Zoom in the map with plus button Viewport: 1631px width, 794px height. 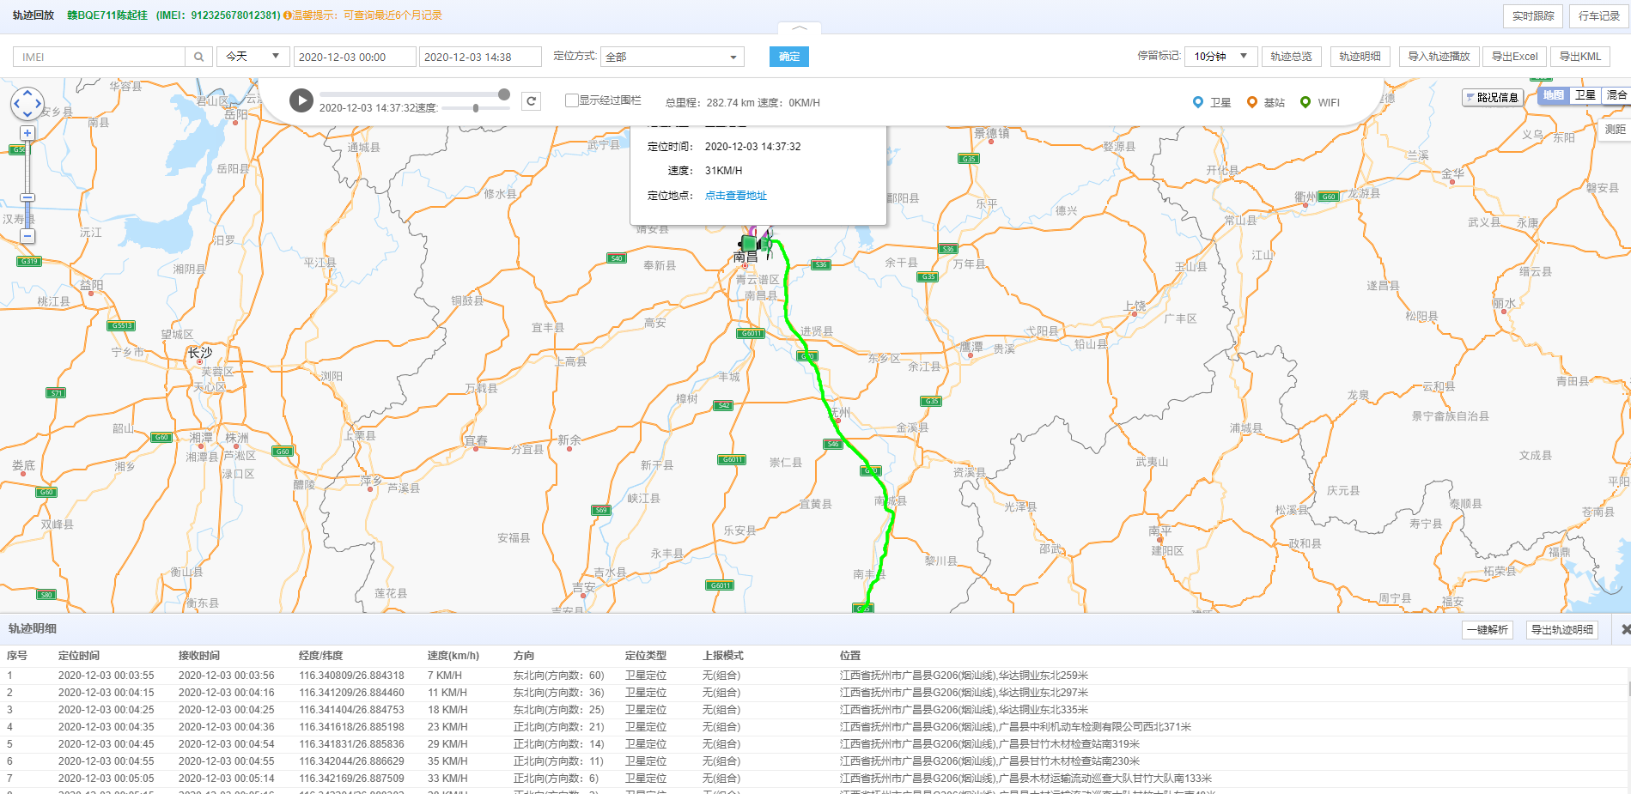tap(27, 133)
